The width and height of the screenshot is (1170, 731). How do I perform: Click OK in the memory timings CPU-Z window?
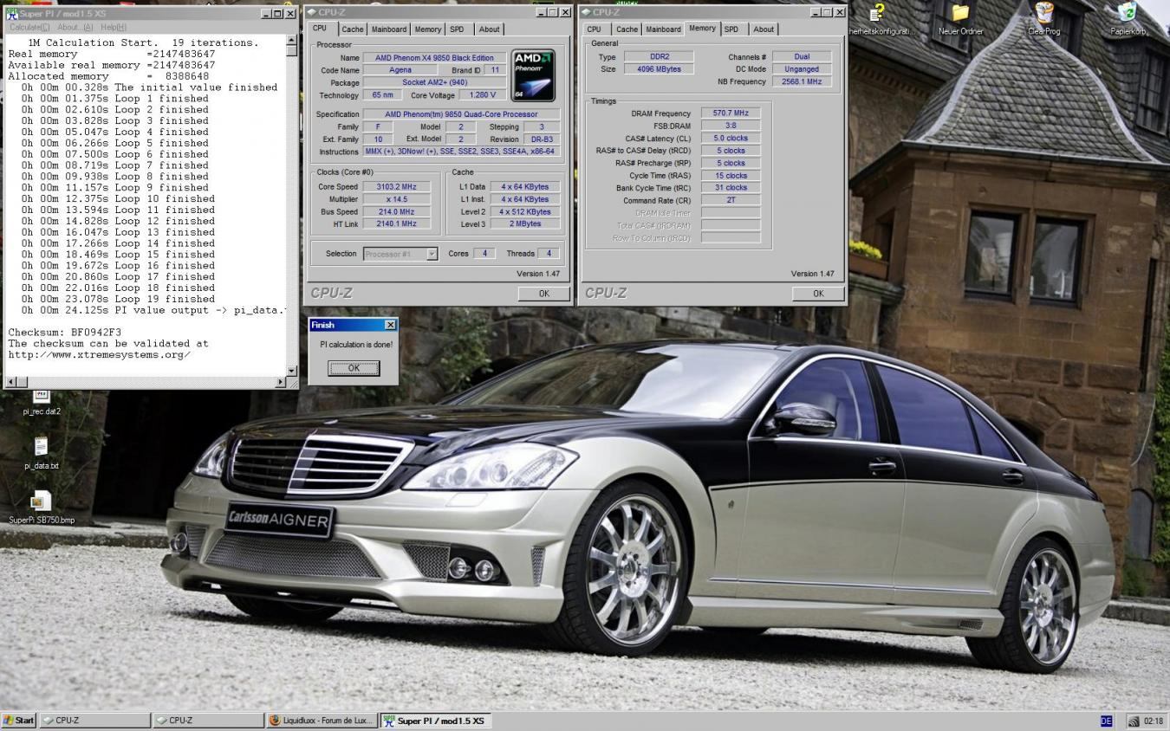tap(817, 294)
